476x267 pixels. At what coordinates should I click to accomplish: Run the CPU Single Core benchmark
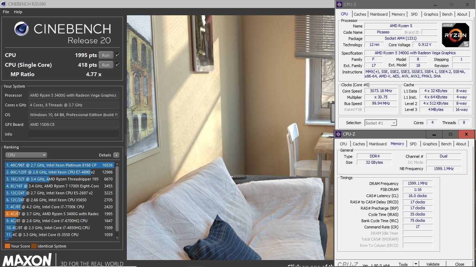click(106, 65)
